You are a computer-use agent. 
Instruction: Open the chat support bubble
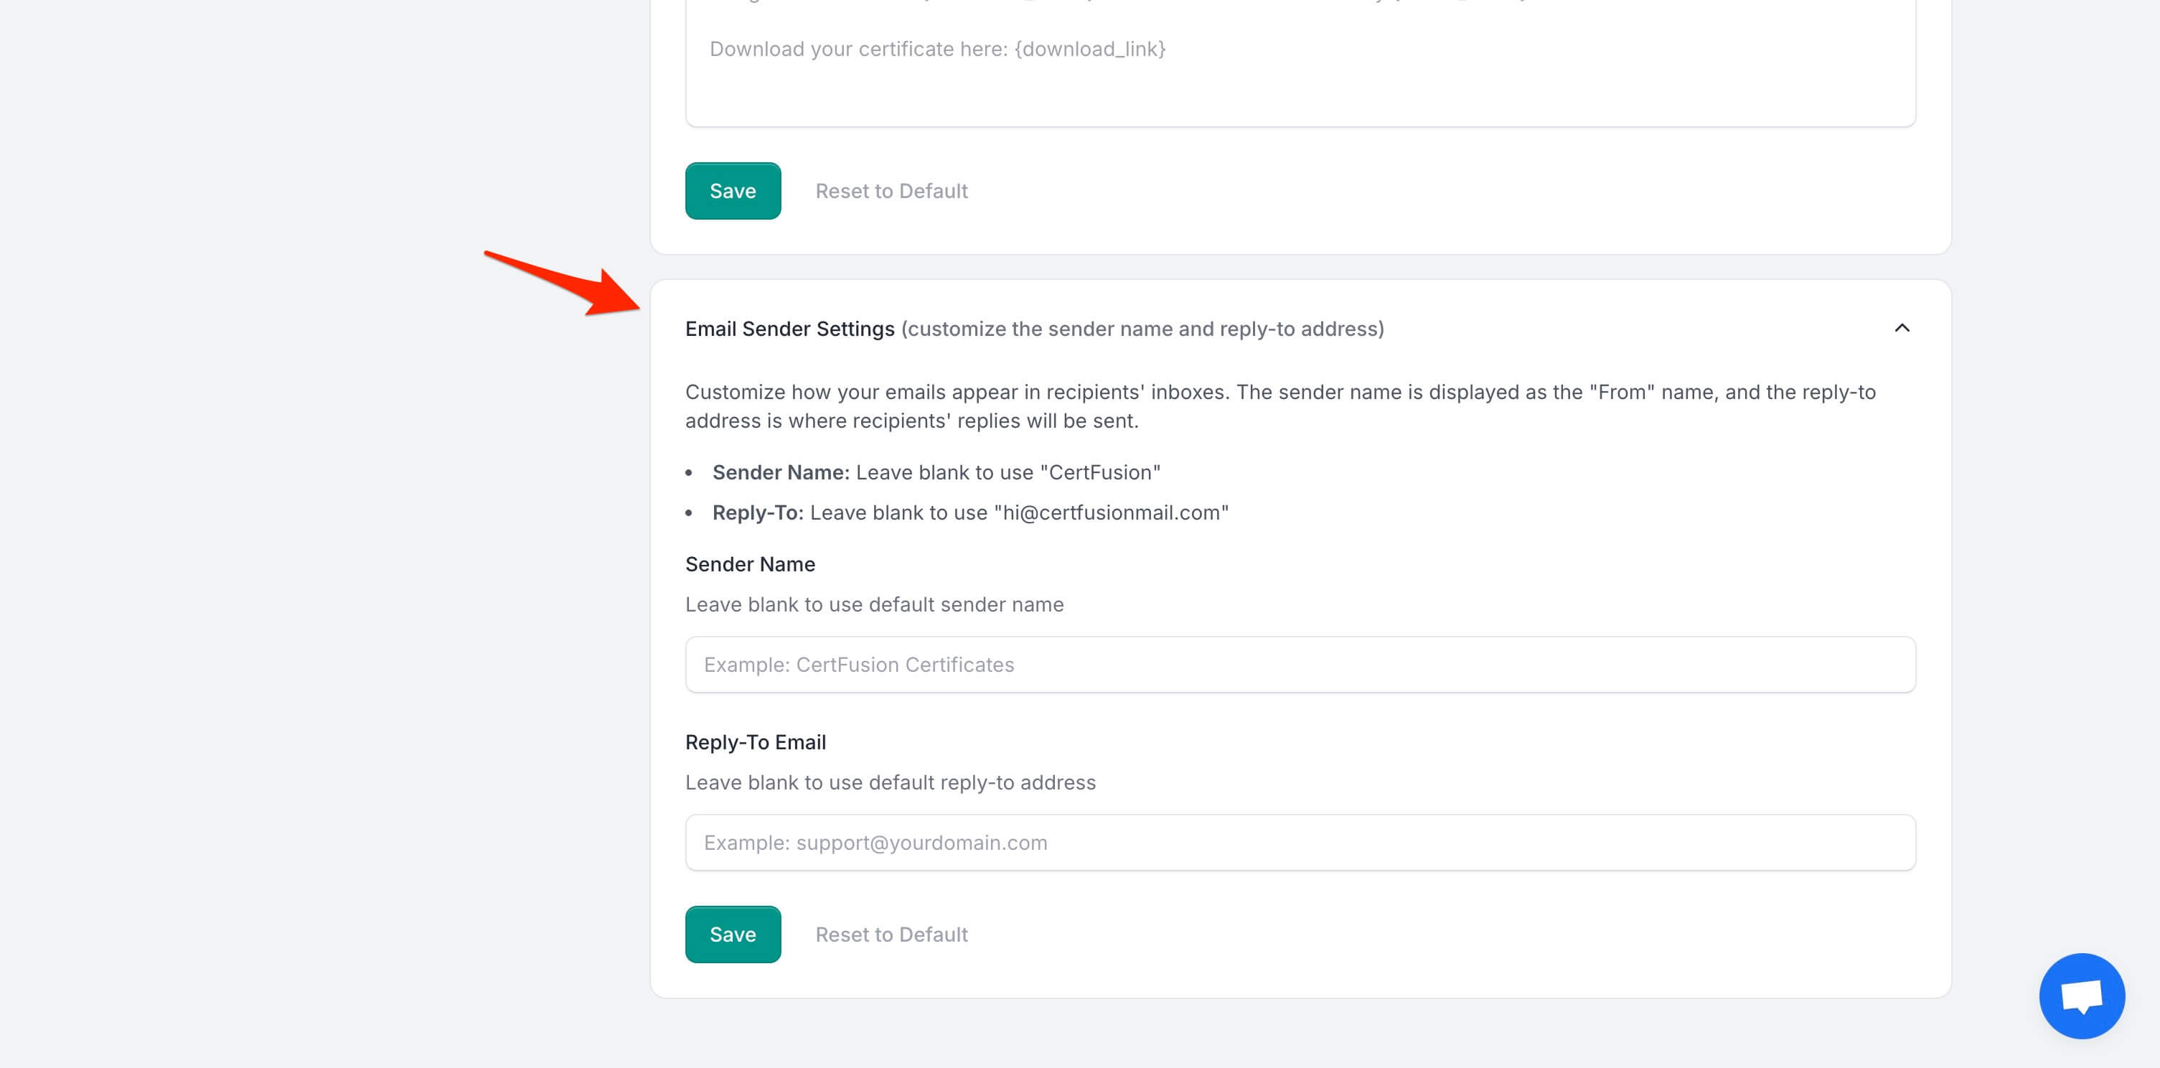[x=2081, y=995]
